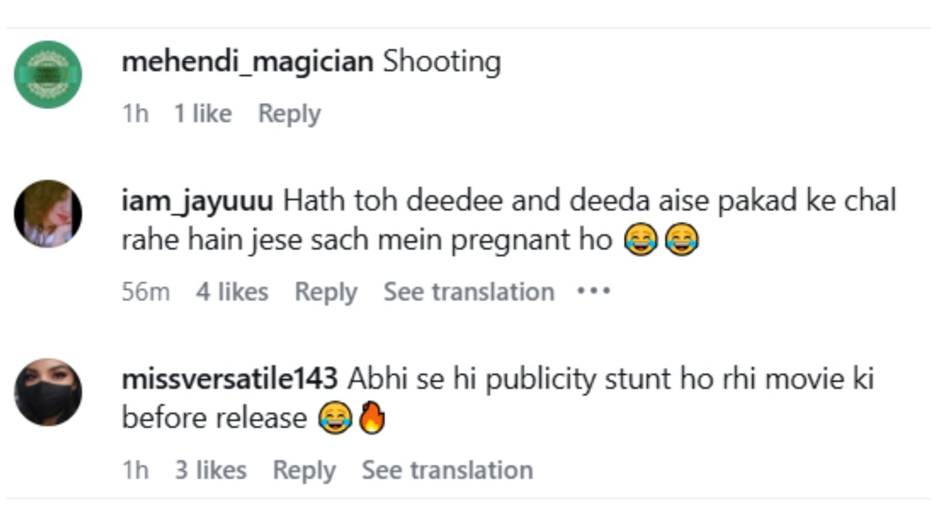Viewport: 937px width, 525px height.
Task: Click the missversatile143 username
Action: (230, 379)
